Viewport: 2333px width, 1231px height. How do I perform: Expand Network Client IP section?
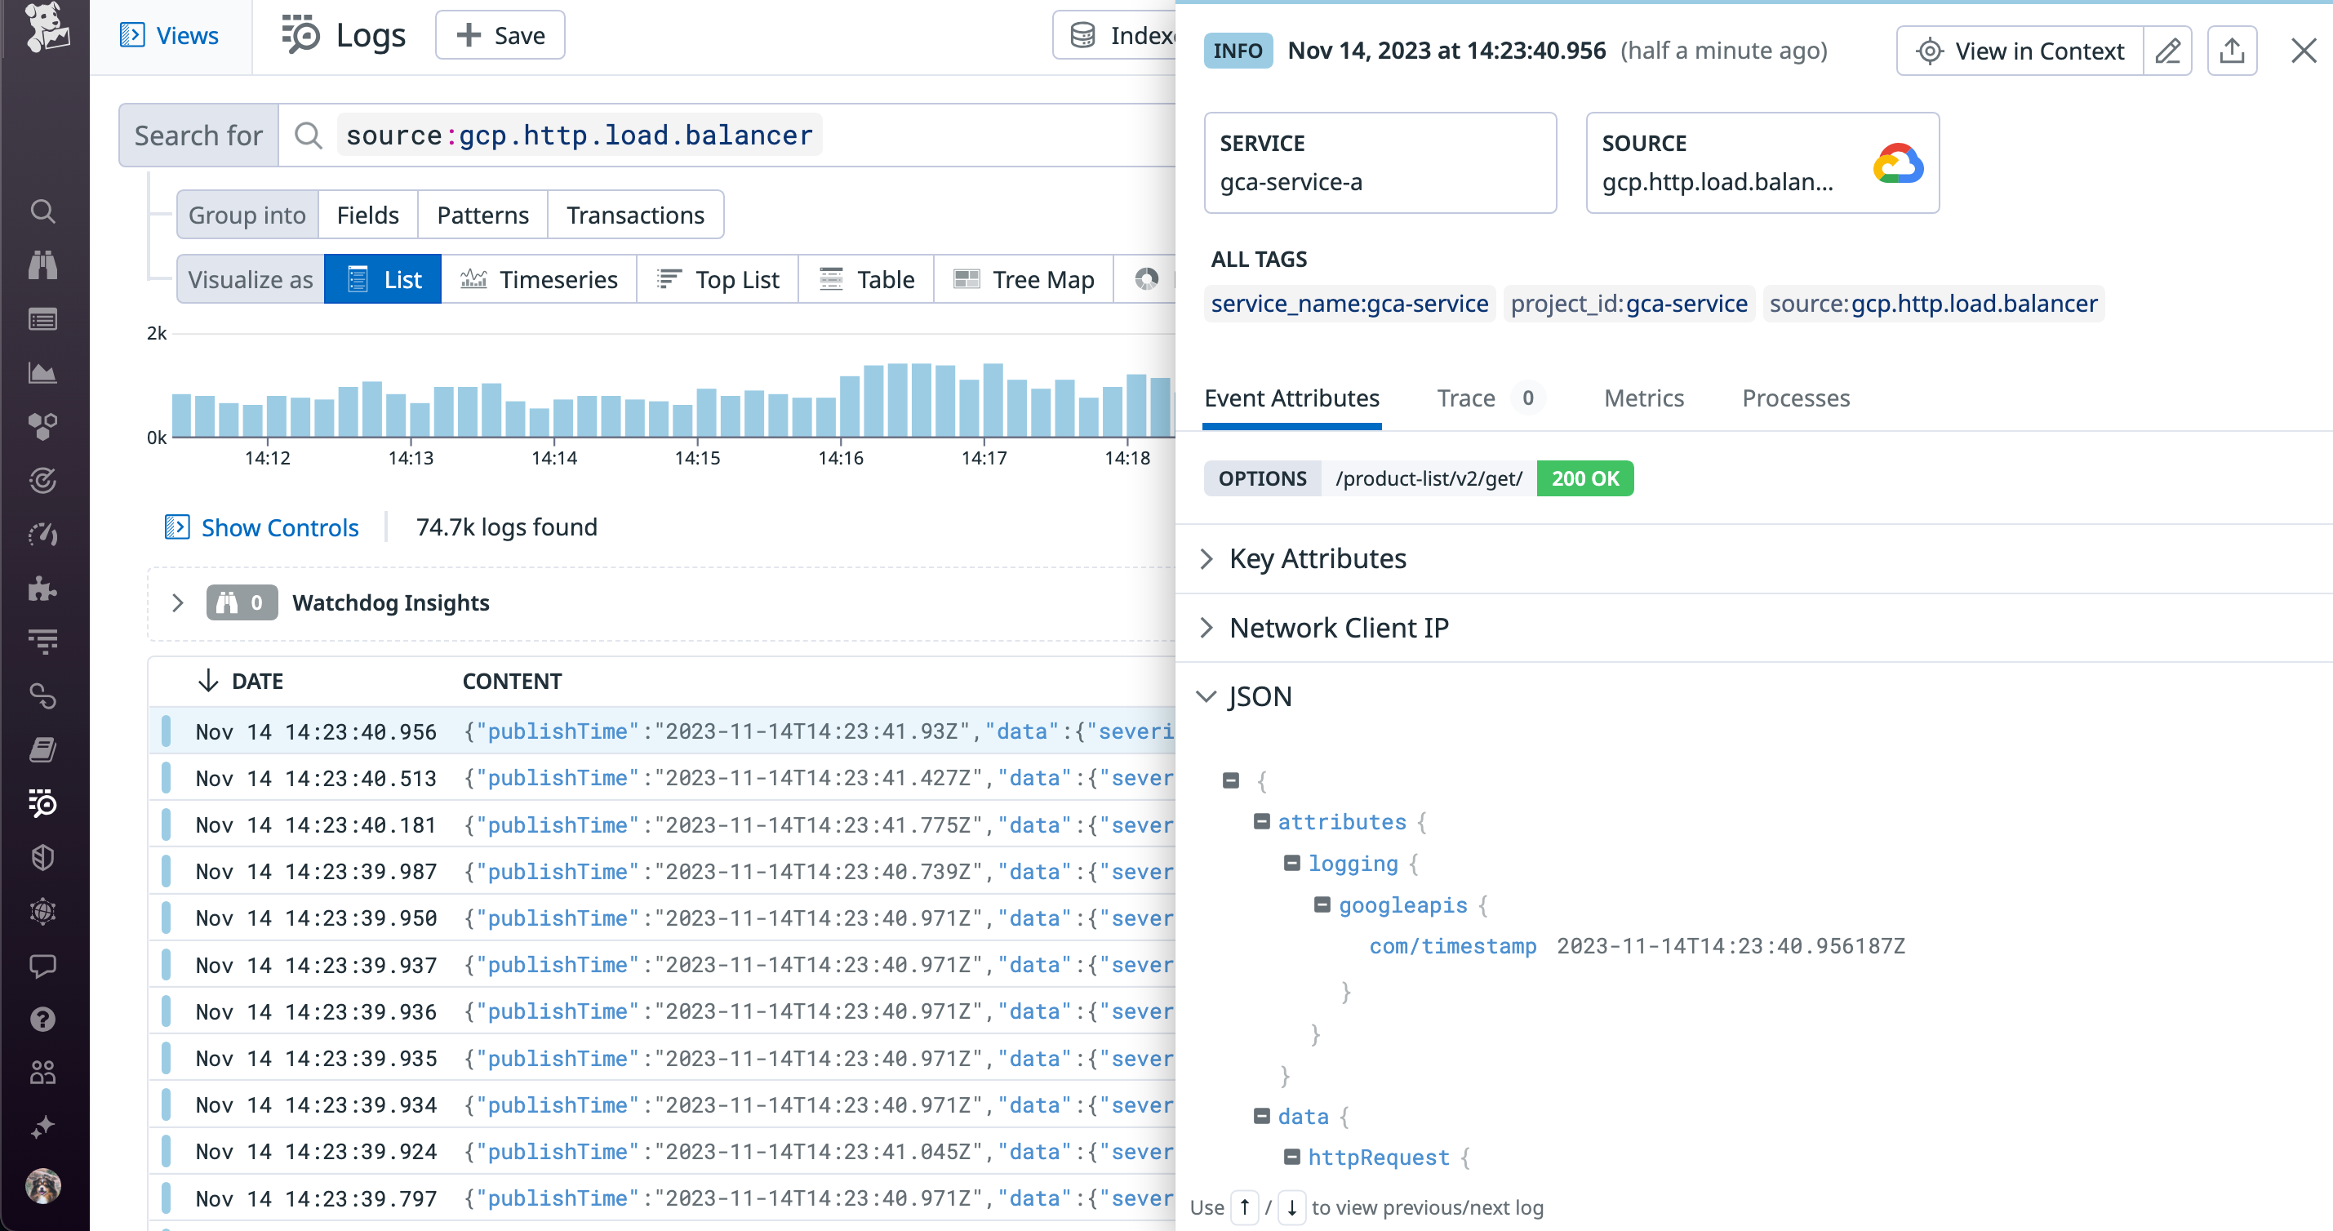[x=1206, y=628]
